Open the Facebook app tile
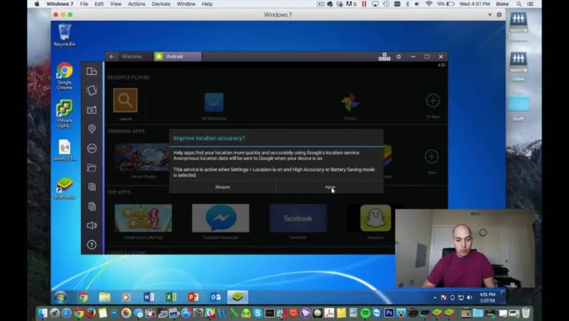Viewport: 569px width, 321px height. 298,218
